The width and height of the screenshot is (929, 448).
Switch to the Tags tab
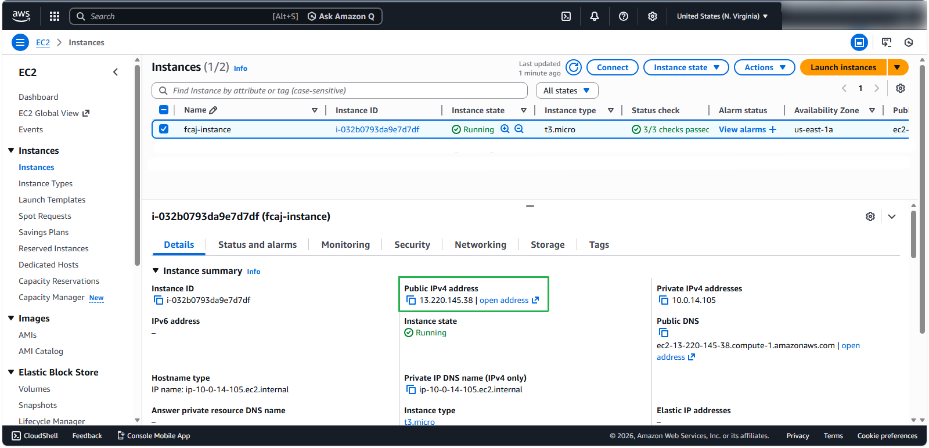(x=599, y=245)
